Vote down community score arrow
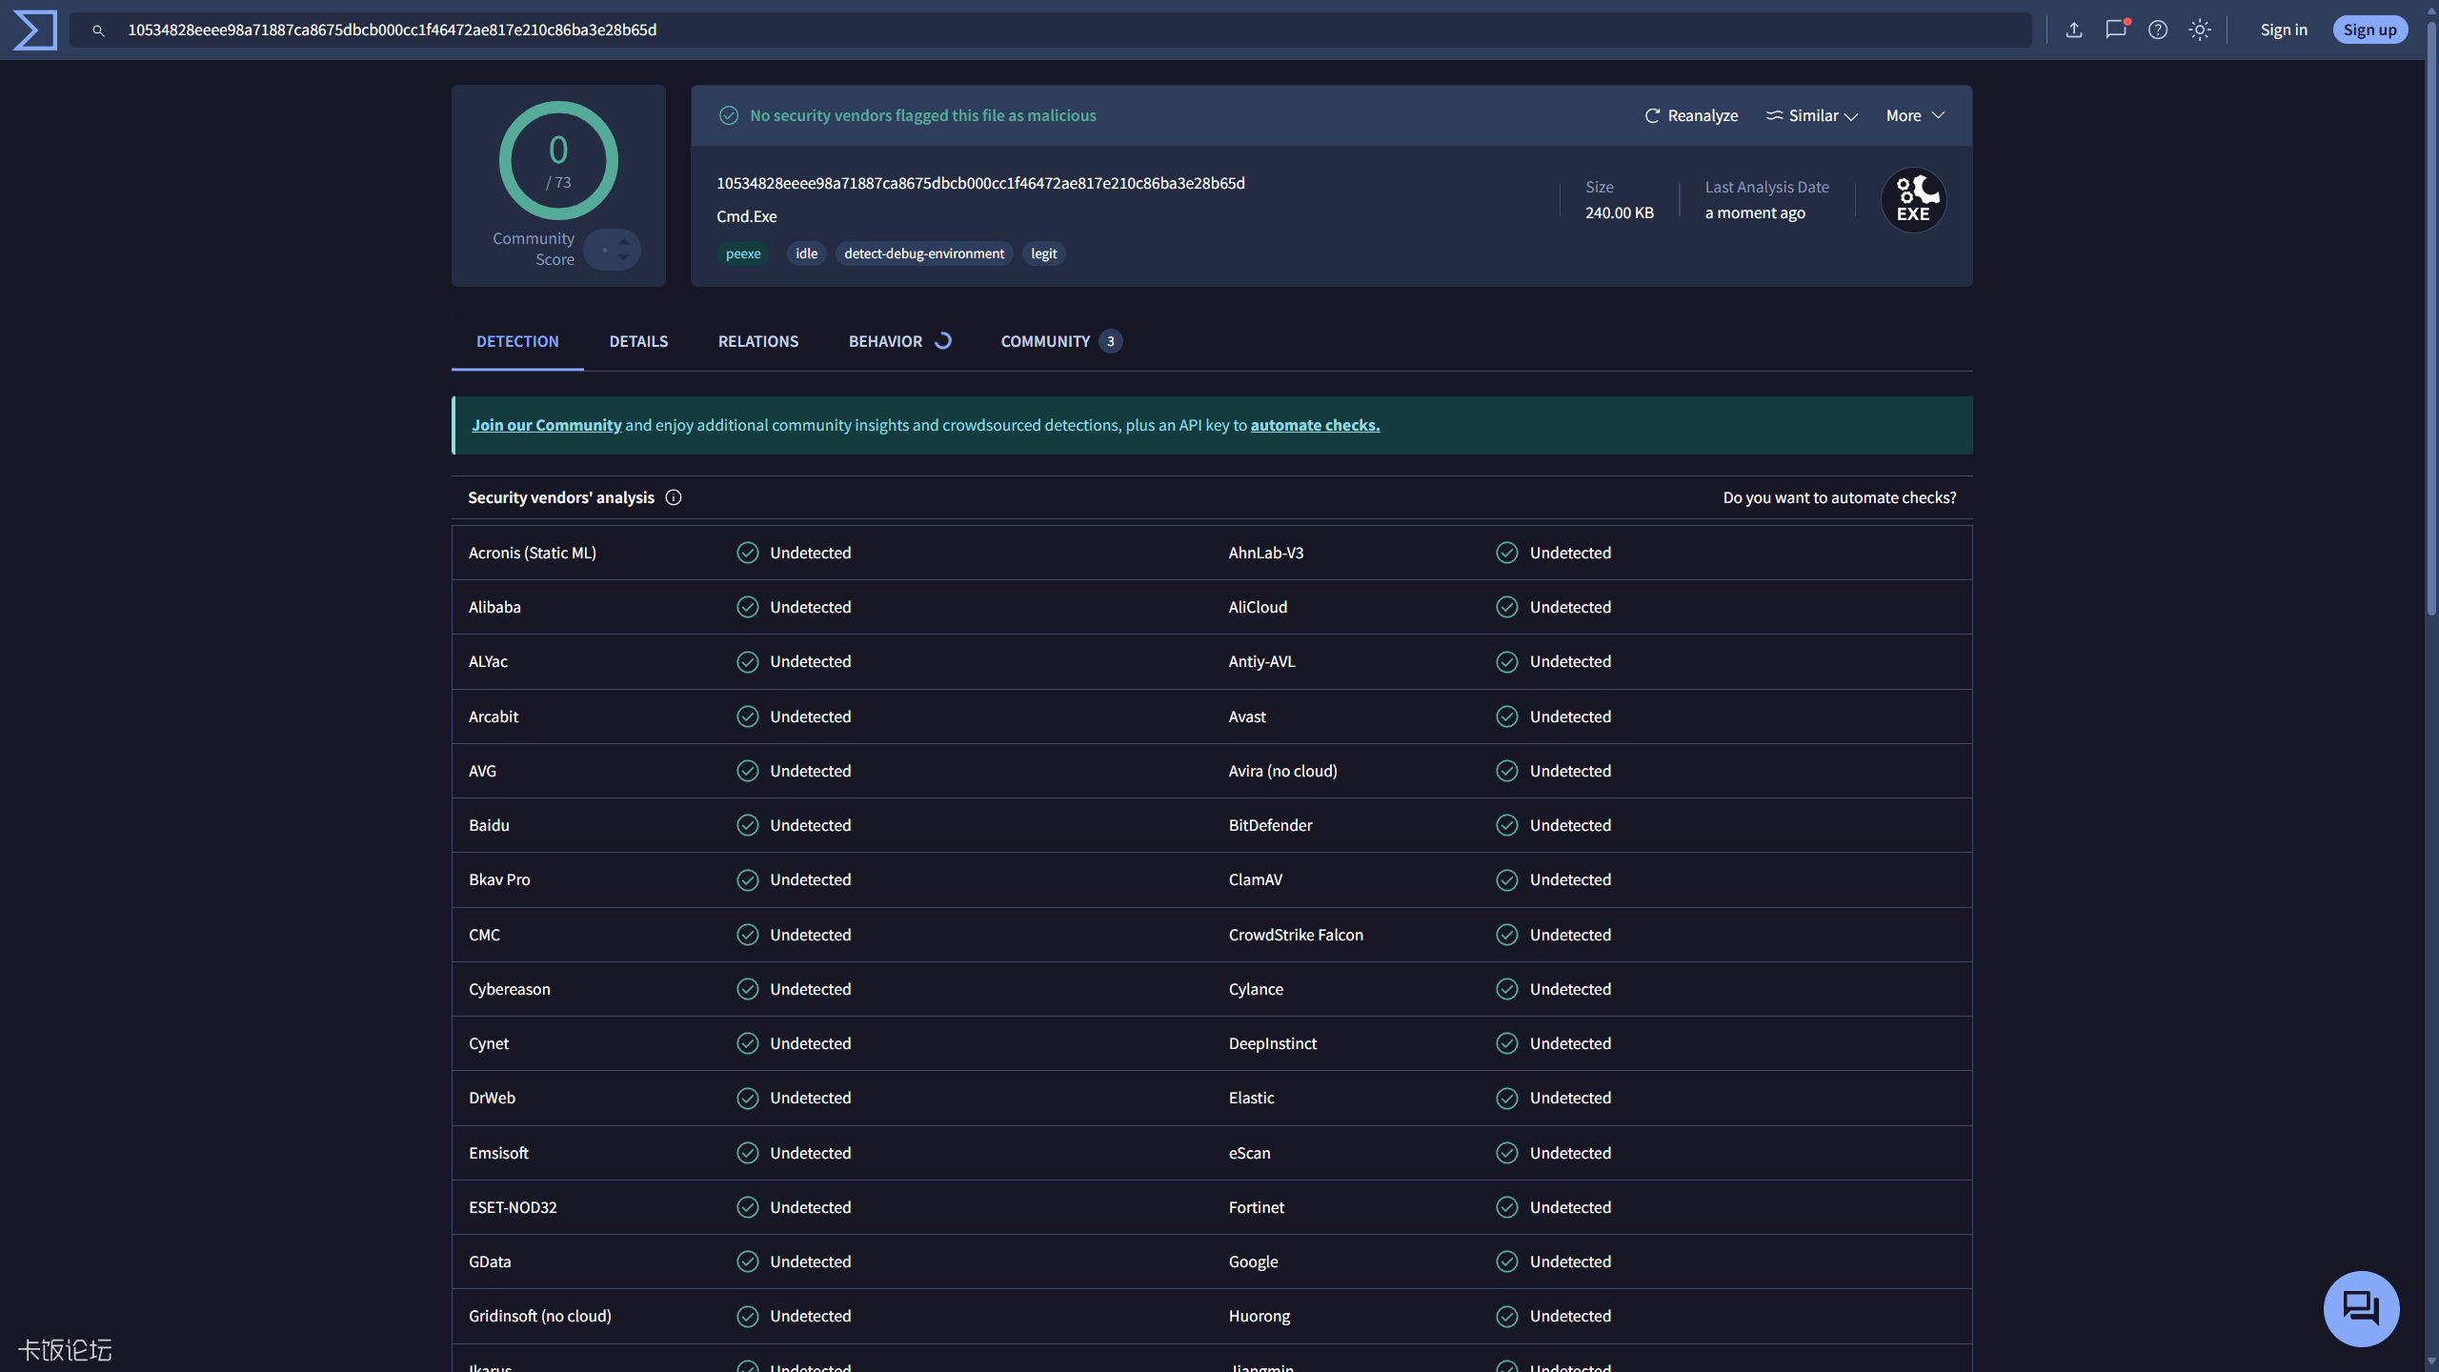The image size is (2439, 1372). (623, 257)
